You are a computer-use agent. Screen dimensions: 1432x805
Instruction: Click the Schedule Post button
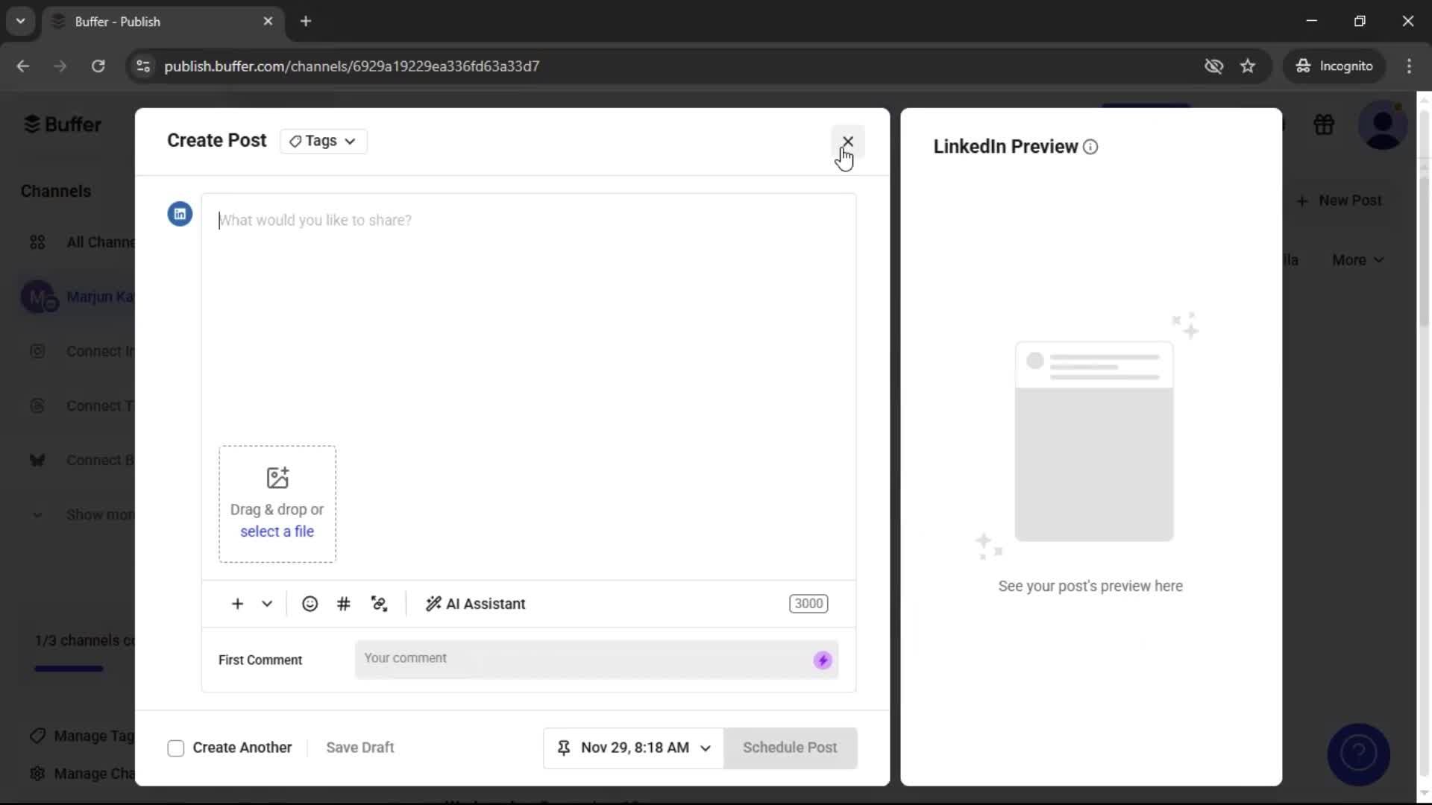pos(790,748)
